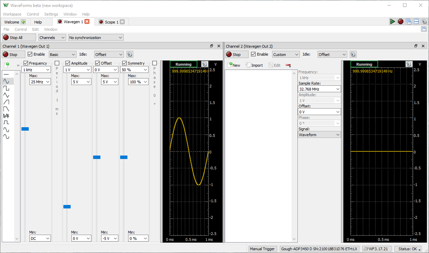Toggle the Amplitude checkbox
Screen dimensions: 429x253
coord(68,63)
